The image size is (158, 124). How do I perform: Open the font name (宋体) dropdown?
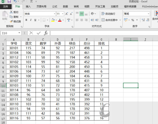54,14
